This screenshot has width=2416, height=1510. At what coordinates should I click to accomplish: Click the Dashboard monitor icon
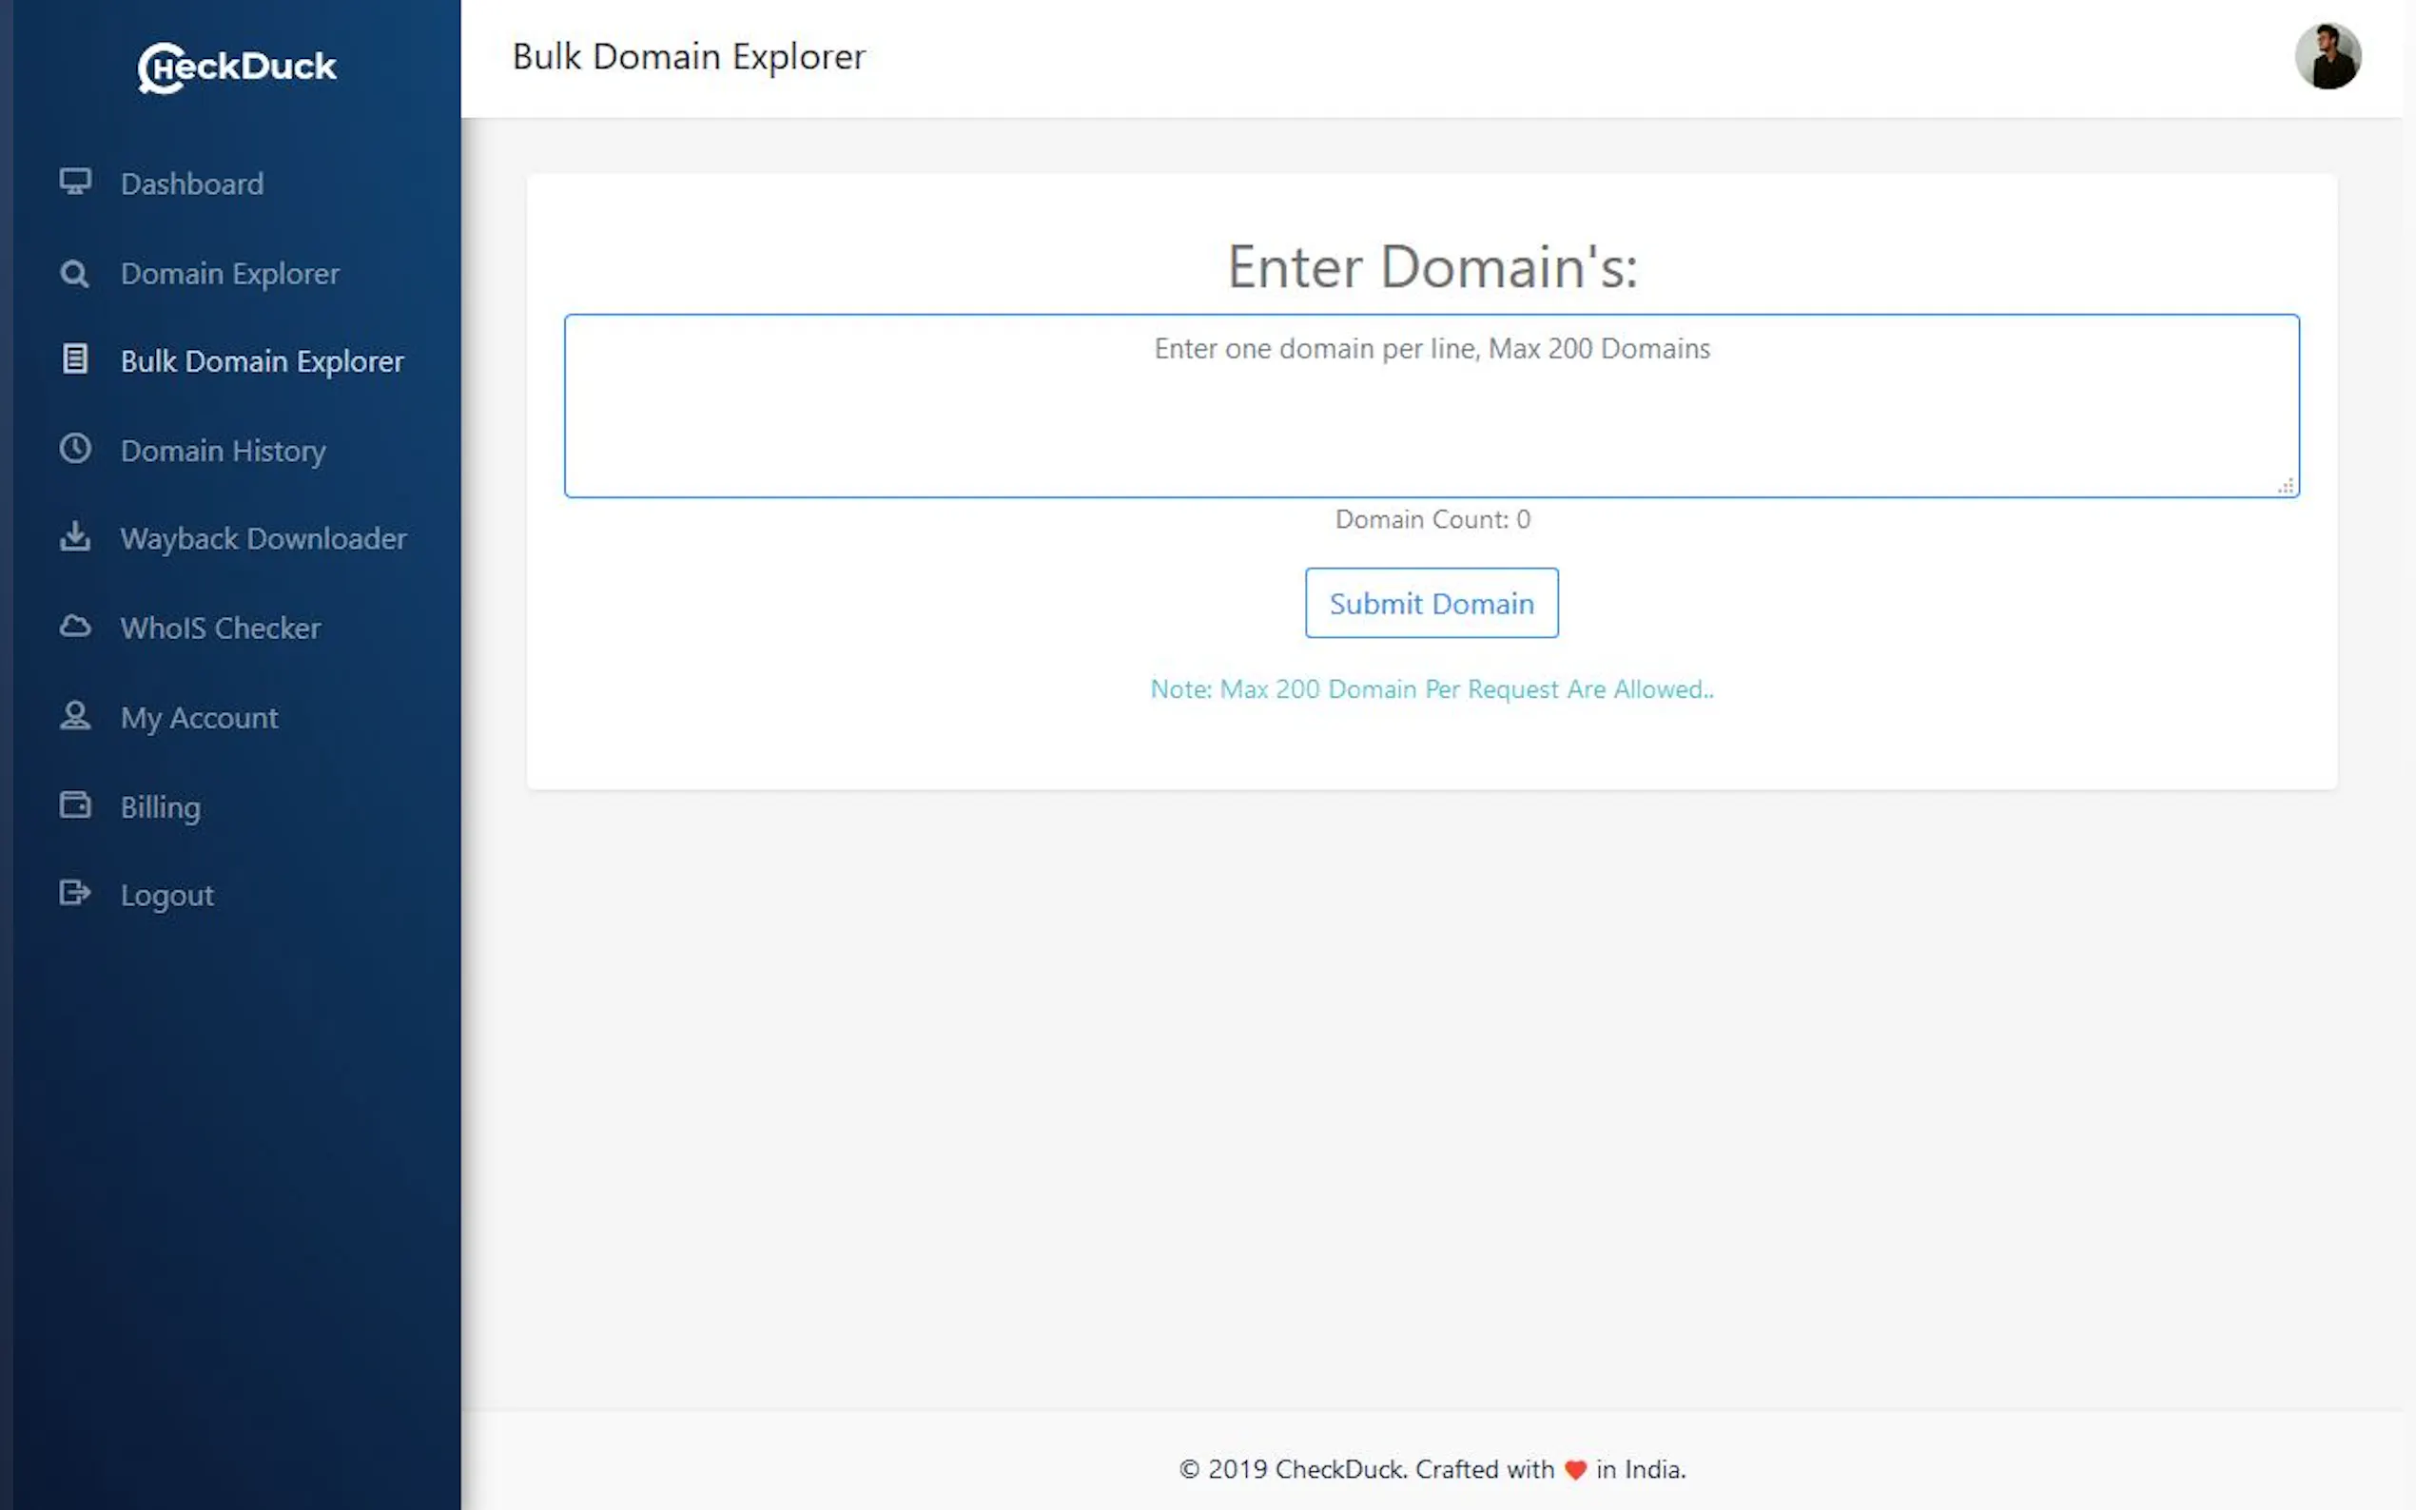point(75,183)
